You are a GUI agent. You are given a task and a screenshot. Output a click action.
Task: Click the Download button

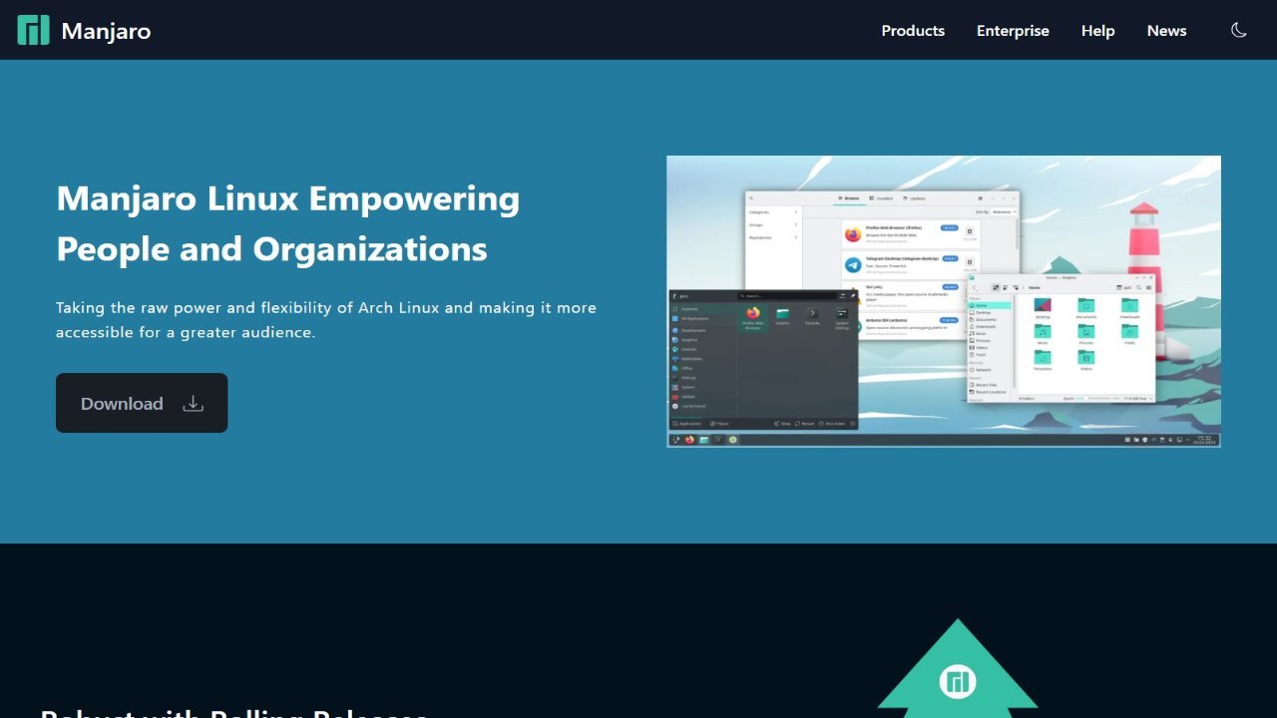click(142, 403)
